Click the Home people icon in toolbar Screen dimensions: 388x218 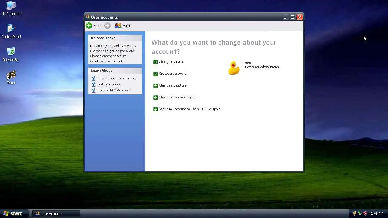click(x=118, y=26)
